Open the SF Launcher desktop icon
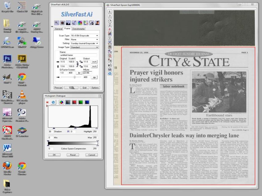This screenshot has height=196, width=262. tap(22, 132)
